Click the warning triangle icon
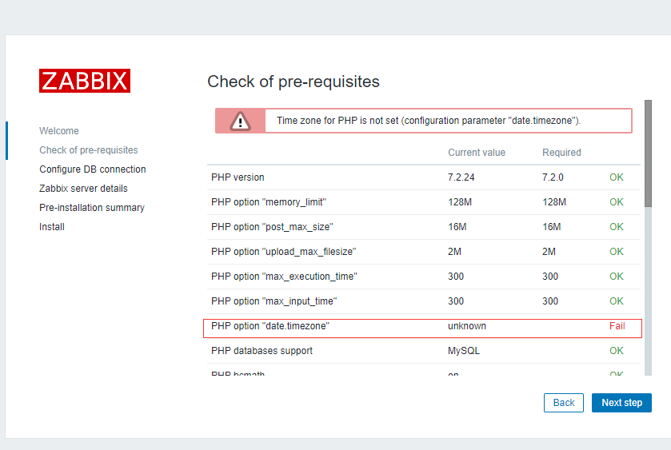Screen dimensions: 671x450 (240, 121)
